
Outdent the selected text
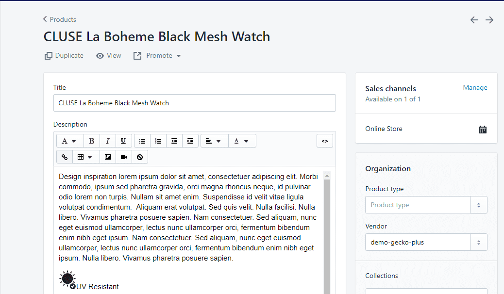(x=174, y=141)
